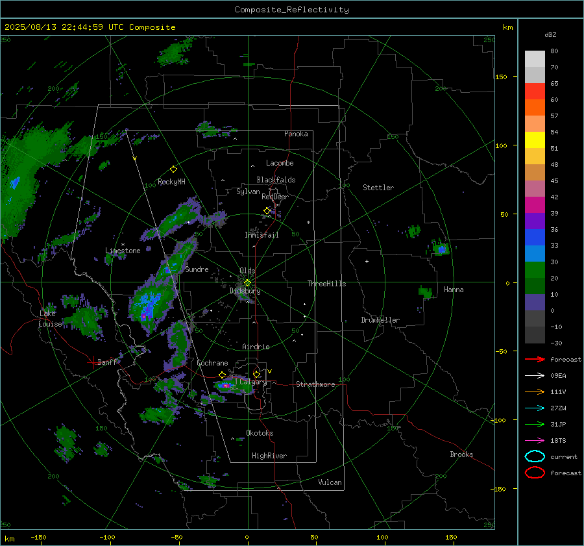Select the bright green 20-30 dBZ swatch
Image resolution: width=584 pixels, height=546 pixels.
click(x=535, y=270)
